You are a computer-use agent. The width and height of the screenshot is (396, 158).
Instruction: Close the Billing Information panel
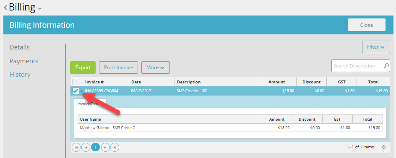367,25
